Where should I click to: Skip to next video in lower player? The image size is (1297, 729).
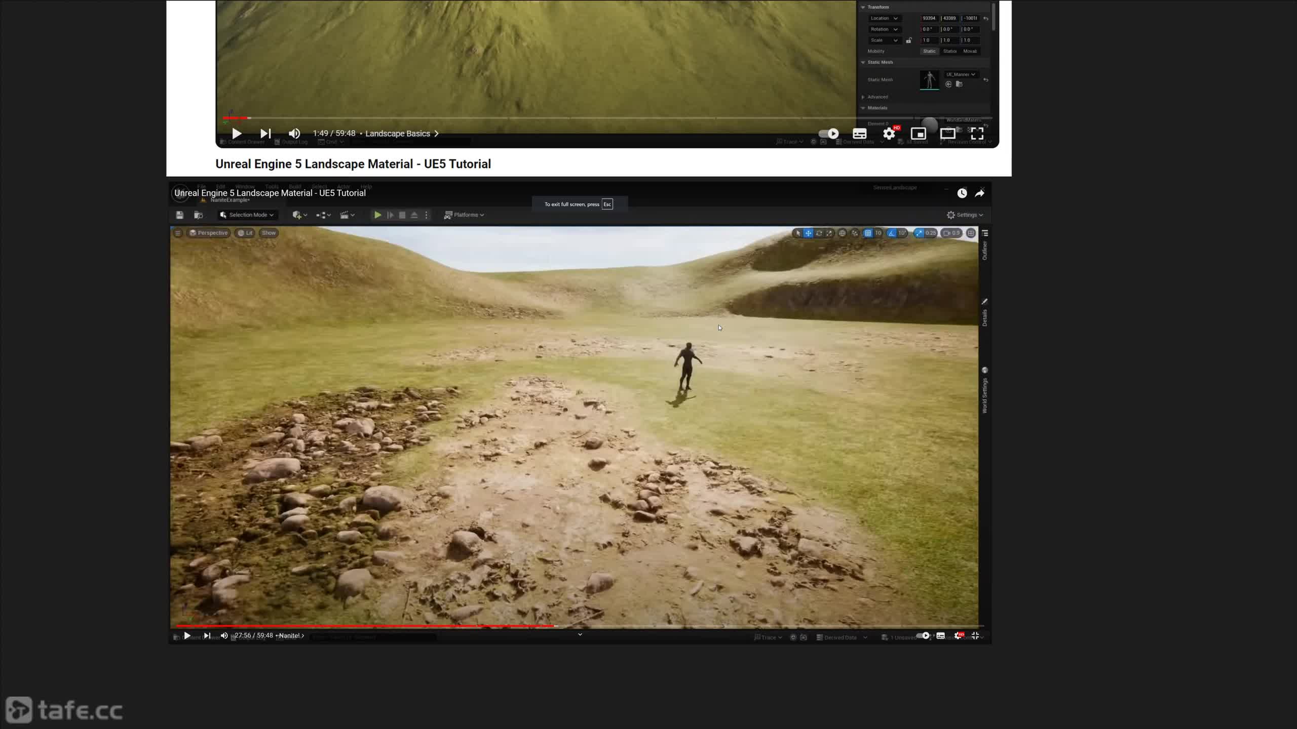coord(207,636)
